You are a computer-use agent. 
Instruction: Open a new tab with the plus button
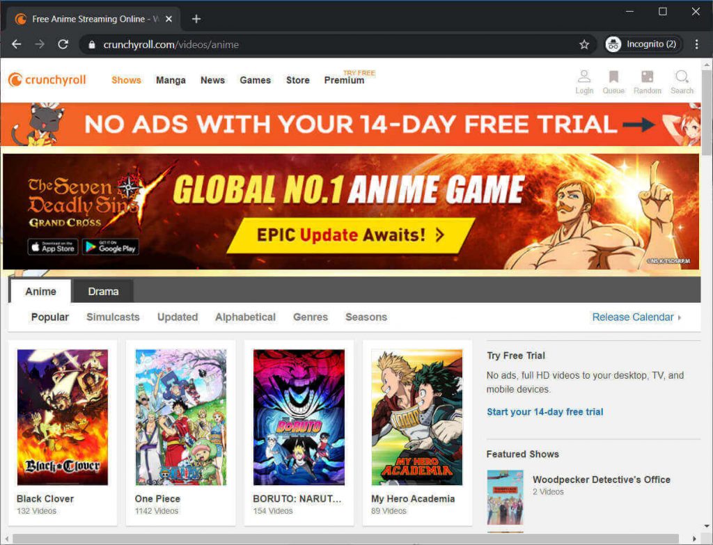pyautogui.click(x=196, y=19)
